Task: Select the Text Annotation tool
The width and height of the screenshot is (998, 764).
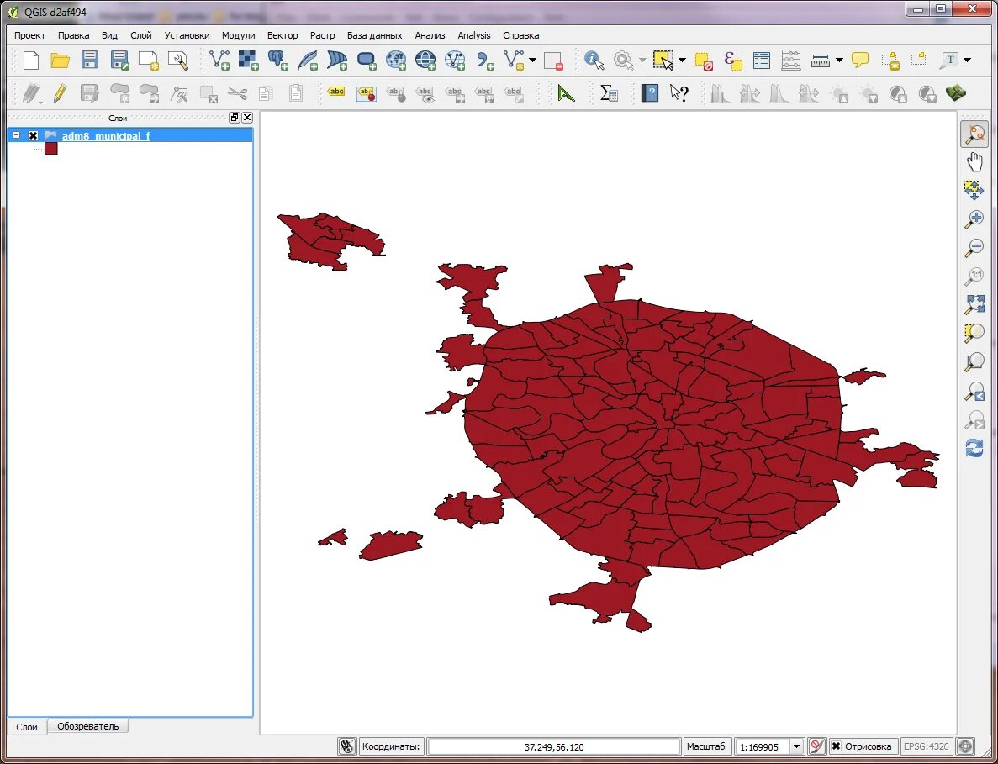Action: [949, 61]
